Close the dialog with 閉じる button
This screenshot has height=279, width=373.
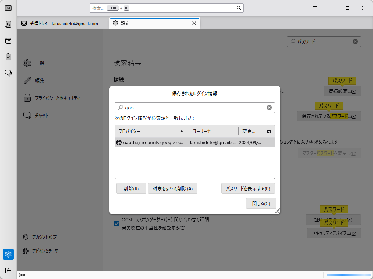pyautogui.click(x=261, y=203)
